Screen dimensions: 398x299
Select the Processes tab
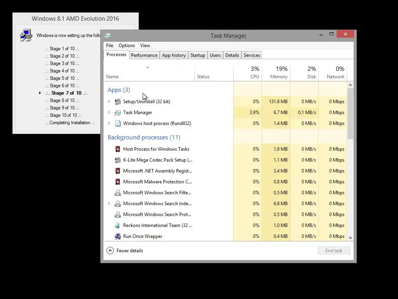(116, 55)
